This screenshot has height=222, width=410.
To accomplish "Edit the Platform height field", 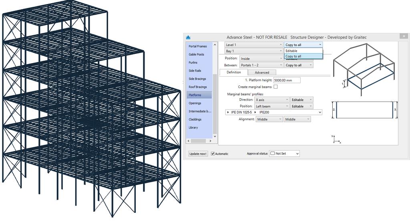I will (x=287, y=80).
